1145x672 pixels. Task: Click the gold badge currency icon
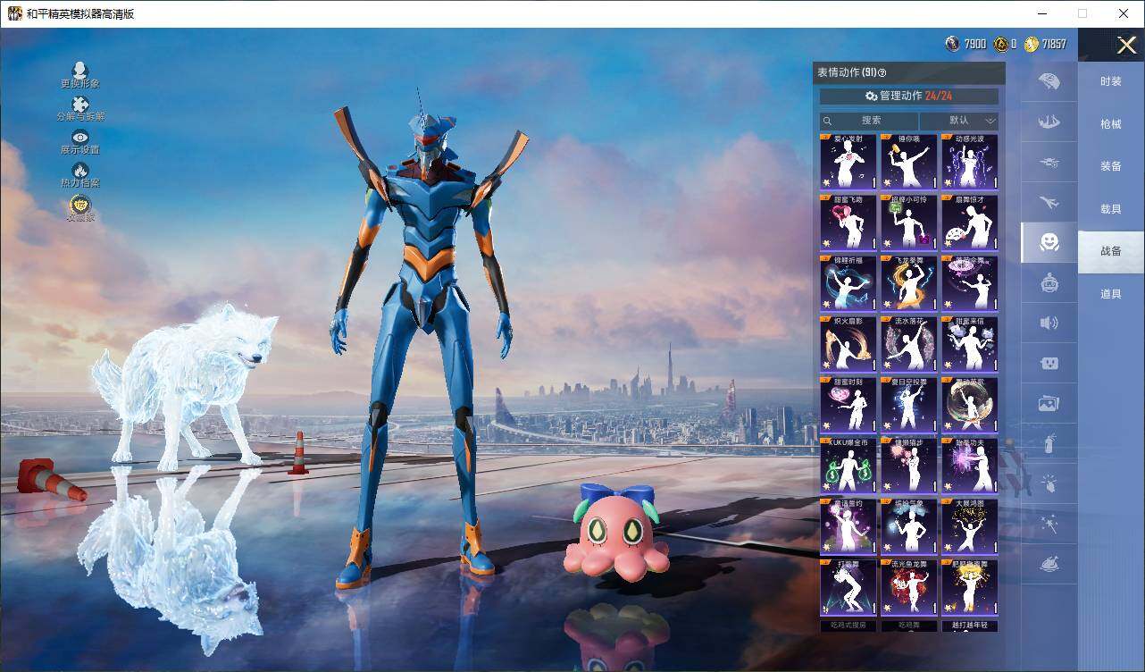pos(1001,44)
